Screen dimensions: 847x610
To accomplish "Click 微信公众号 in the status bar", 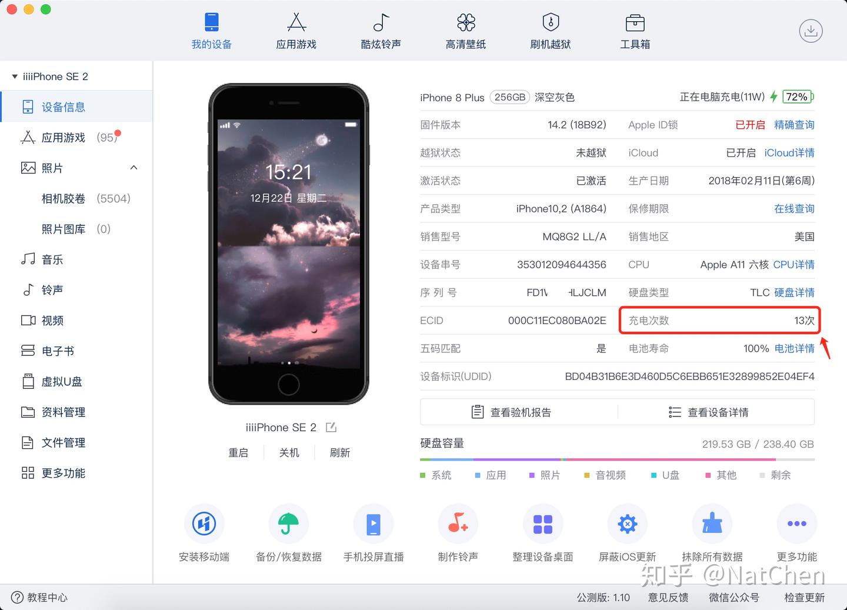I will point(734,598).
